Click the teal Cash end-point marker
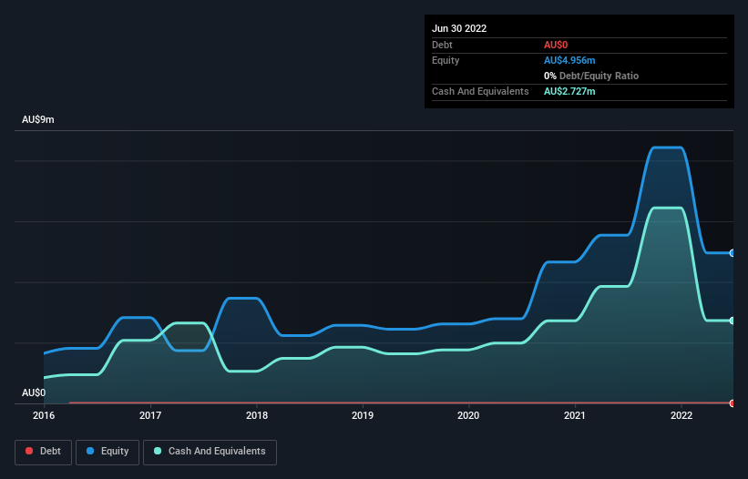The height and width of the screenshot is (479, 748). click(733, 321)
